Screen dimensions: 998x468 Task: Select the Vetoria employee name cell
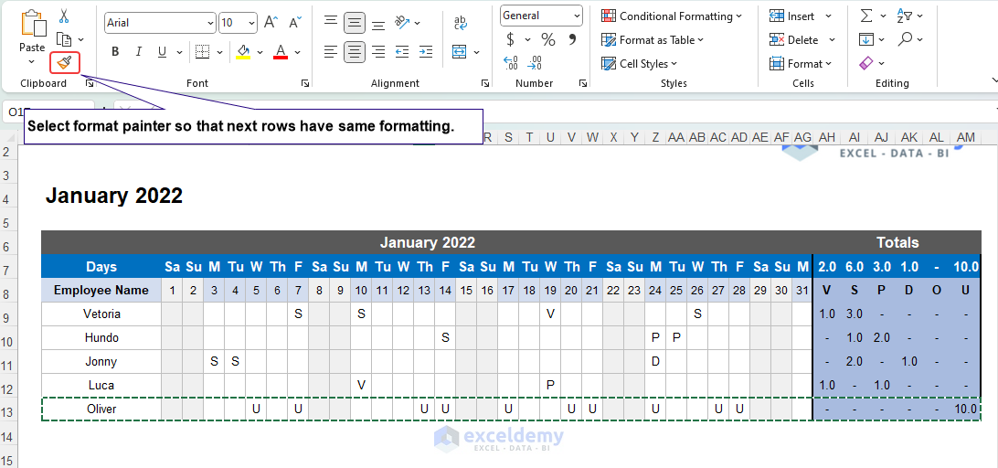[101, 314]
